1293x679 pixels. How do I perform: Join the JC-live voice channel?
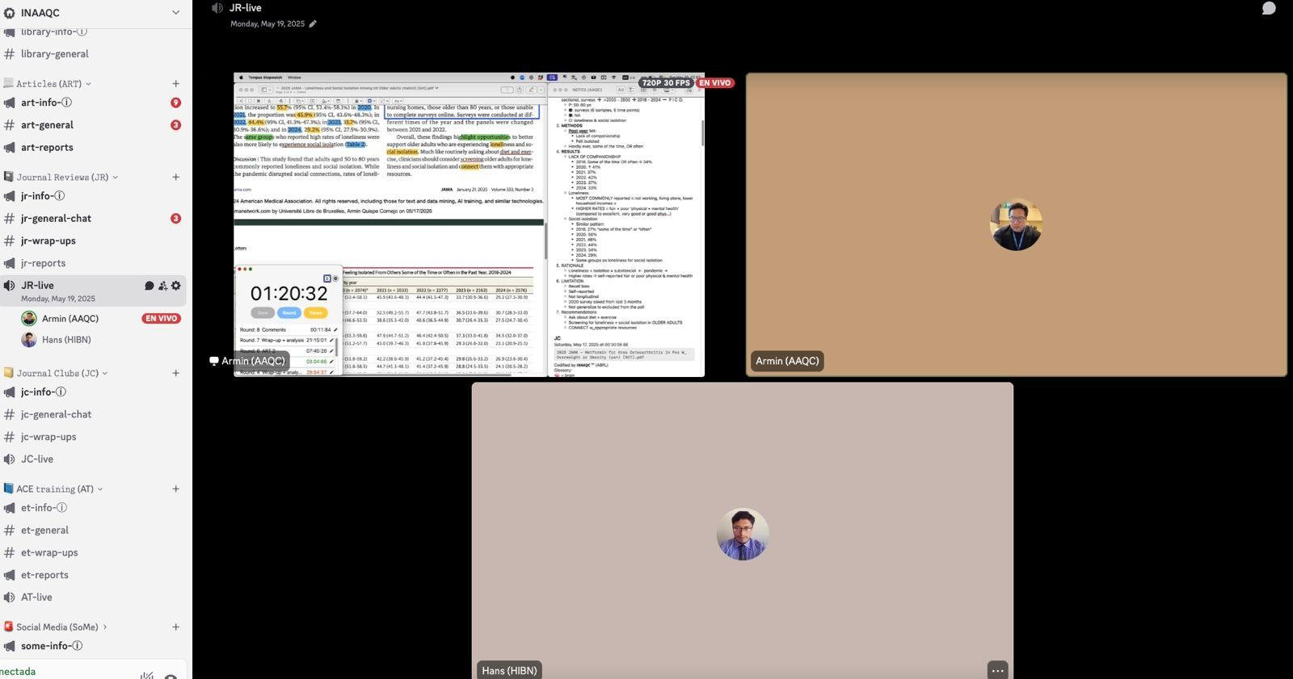[37, 459]
